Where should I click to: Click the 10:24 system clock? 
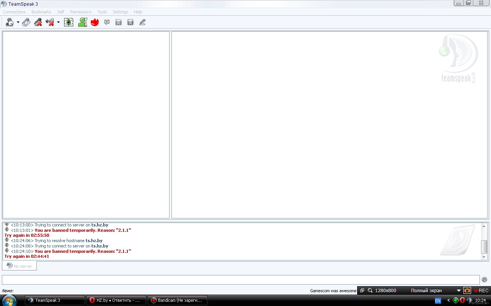click(480, 300)
